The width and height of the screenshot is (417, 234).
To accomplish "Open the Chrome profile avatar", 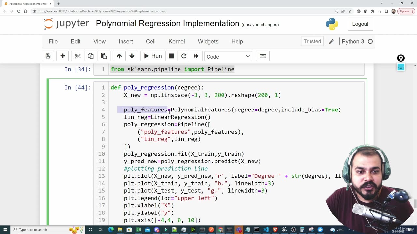I will (393, 11).
